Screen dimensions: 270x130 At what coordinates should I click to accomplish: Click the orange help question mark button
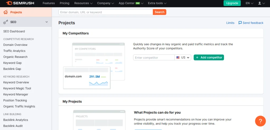(260, 121)
